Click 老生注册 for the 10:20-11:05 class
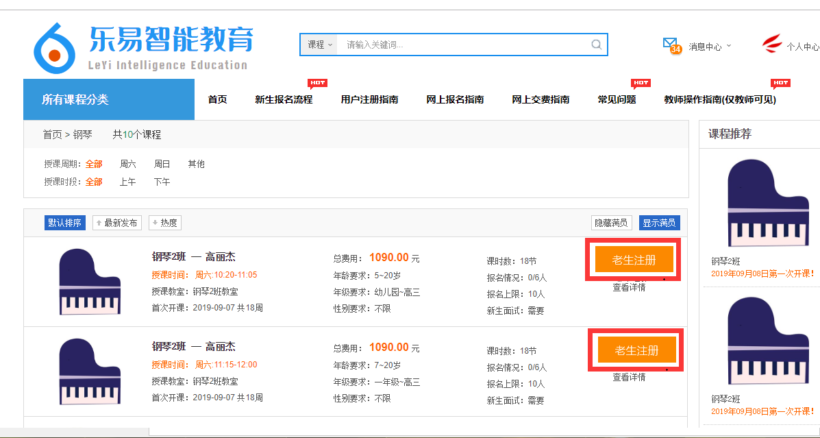 point(634,260)
